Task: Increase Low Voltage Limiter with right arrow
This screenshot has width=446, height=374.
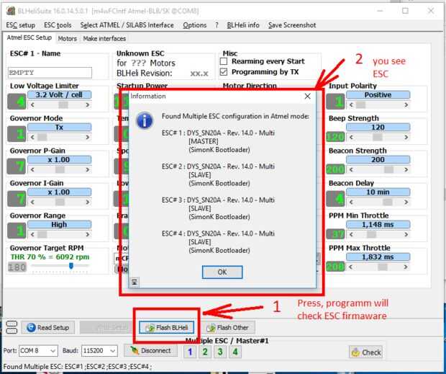Action: (x=87, y=104)
